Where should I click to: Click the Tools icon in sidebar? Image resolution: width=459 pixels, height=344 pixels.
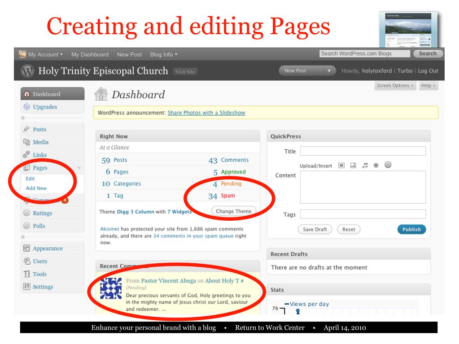(x=26, y=274)
